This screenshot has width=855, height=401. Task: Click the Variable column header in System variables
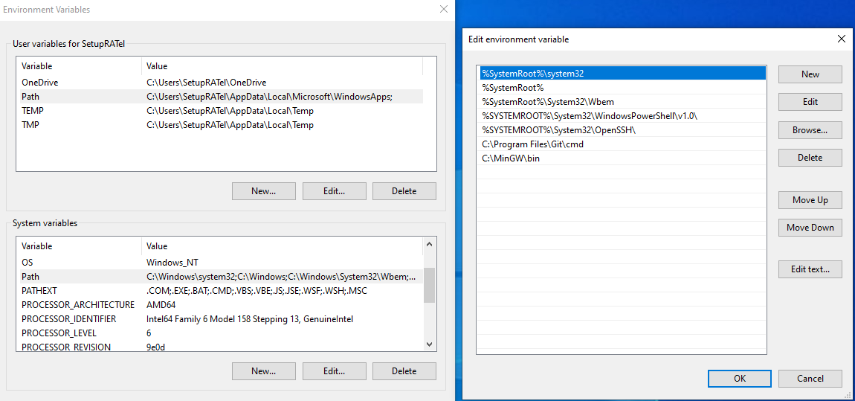click(x=79, y=246)
